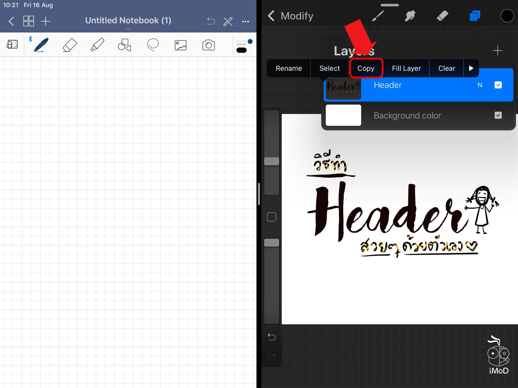Image resolution: width=518 pixels, height=388 pixels.
Task: Toggle the Layers panel with the stacked squares icon
Action: [475, 15]
